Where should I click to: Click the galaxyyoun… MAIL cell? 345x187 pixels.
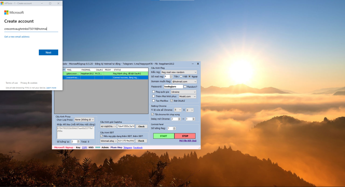pos(73,74)
